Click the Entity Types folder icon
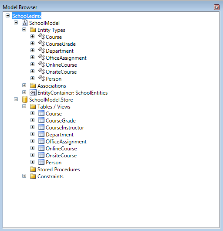The height and width of the screenshot is (231, 223). point(33,30)
